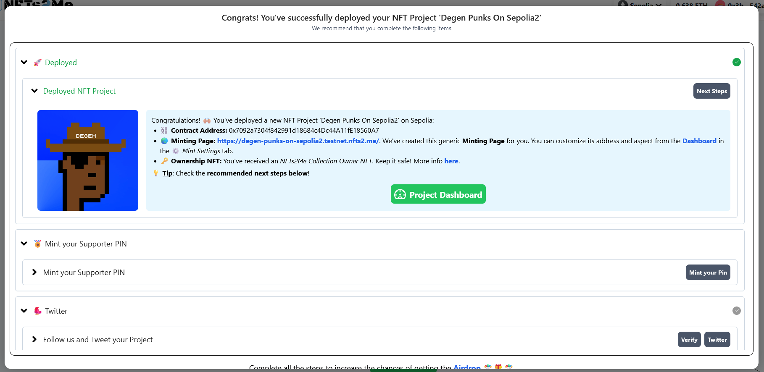This screenshot has height=372, width=764.
Task: Click the Mint your Pin button
Action: click(x=708, y=272)
